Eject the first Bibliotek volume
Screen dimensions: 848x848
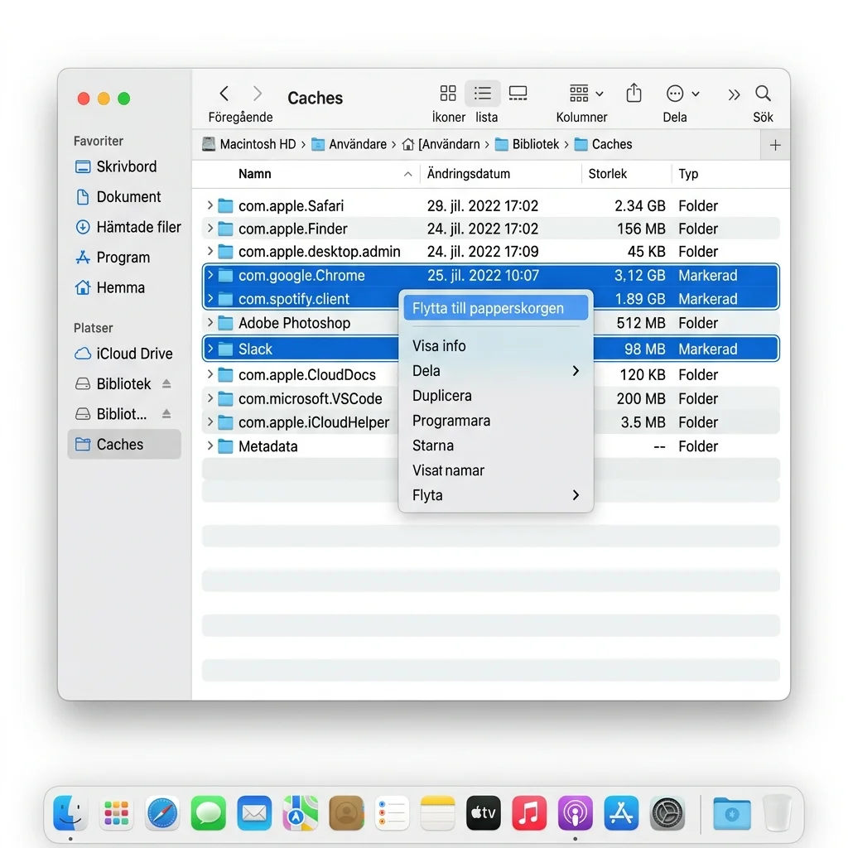click(166, 383)
